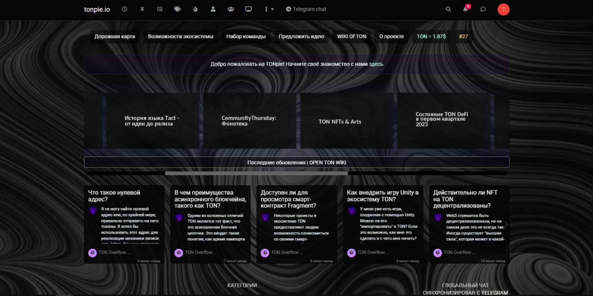Screen dimensions: 593x296
Task: Click 6 минут назад timestamp
Action: point(149,261)
